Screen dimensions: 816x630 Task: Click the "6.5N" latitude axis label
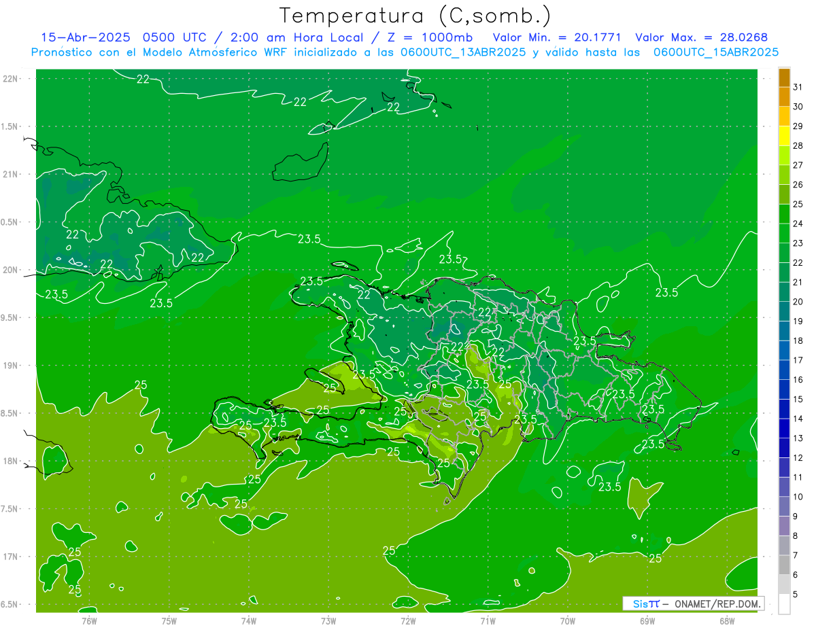10,604
